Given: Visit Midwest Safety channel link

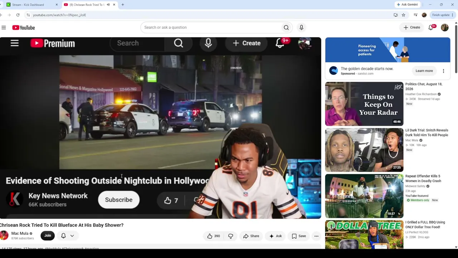Looking at the screenshot, I should click(x=415, y=186).
